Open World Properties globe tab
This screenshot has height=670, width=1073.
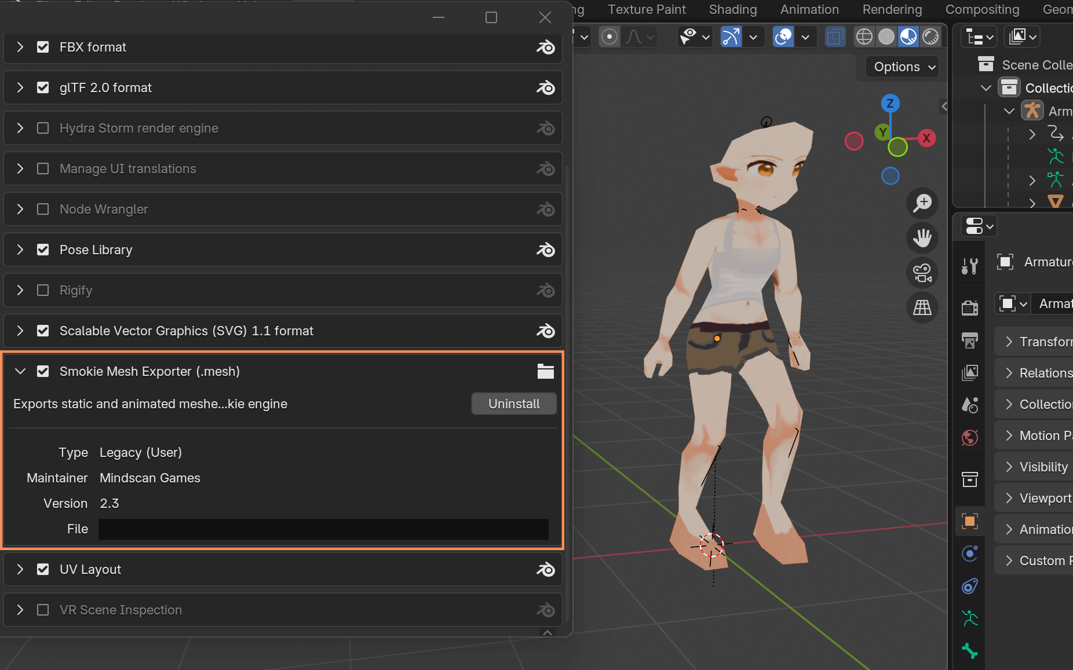(x=970, y=438)
